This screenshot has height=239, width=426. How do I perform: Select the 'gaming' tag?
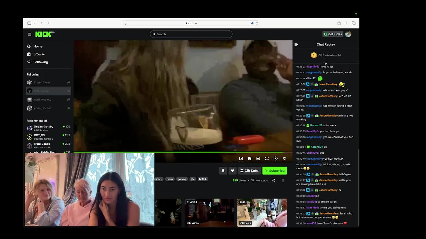coord(182,179)
